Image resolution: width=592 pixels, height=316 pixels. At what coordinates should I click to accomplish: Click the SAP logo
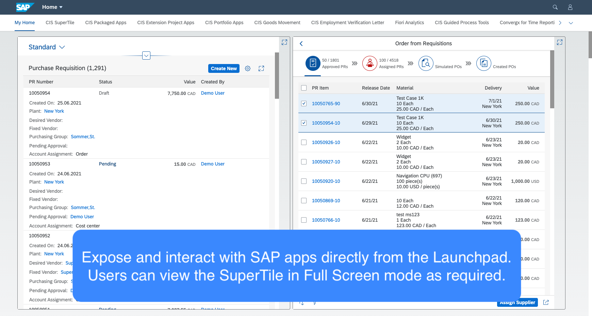[25, 7]
